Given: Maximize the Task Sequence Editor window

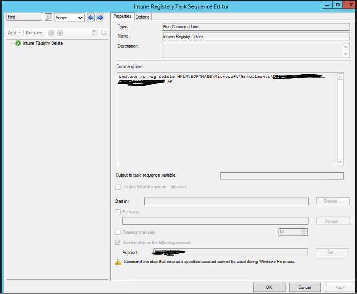Looking at the screenshot, I should coord(338,5).
